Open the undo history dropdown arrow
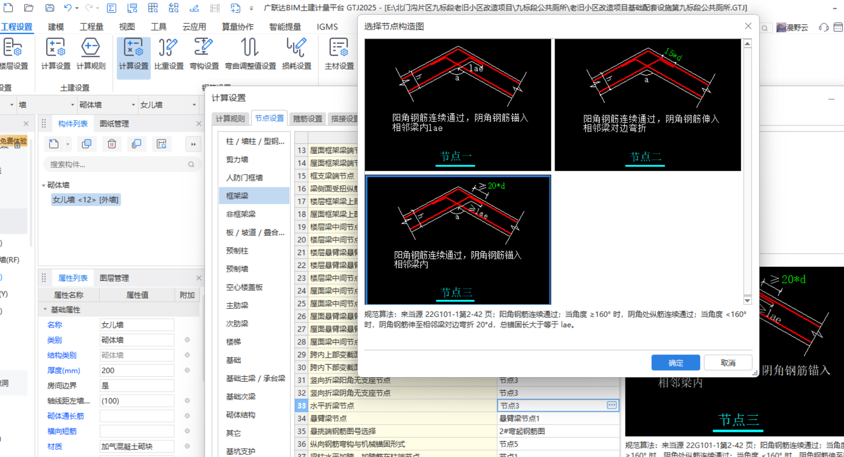The width and height of the screenshot is (844, 457). pyautogui.click(x=77, y=8)
